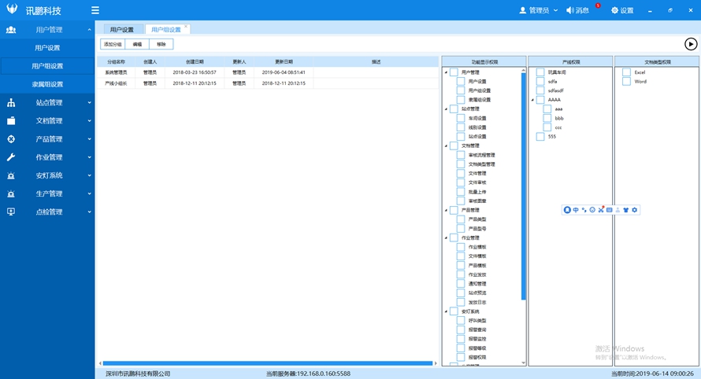Close the 用户组设置 tab with its x
This screenshot has width=701, height=379.
[x=187, y=26]
